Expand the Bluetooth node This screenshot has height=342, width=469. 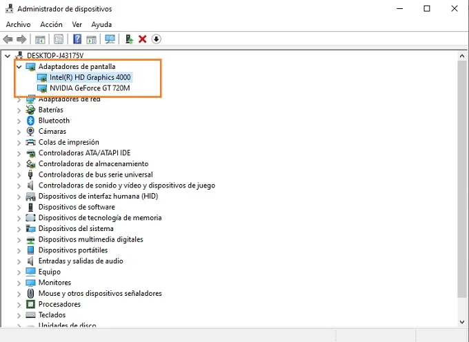(19, 121)
